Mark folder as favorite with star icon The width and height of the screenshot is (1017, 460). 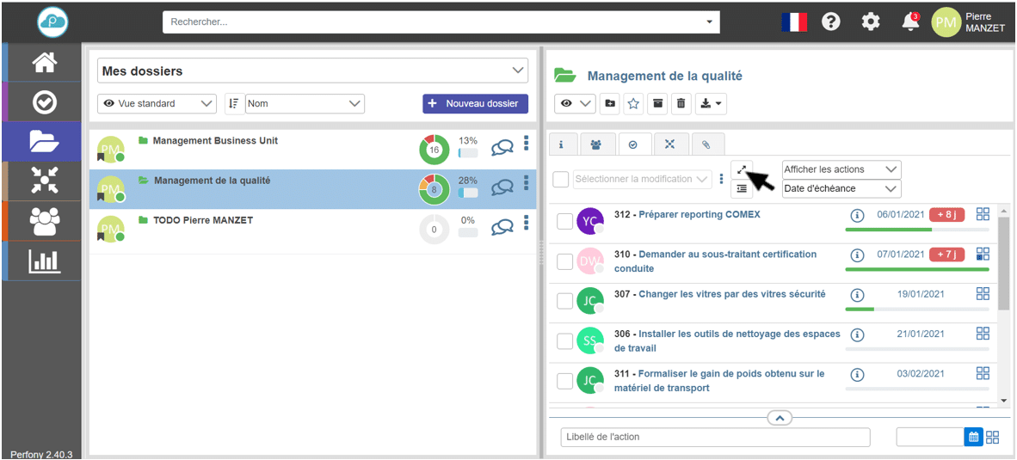pyautogui.click(x=633, y=103)
